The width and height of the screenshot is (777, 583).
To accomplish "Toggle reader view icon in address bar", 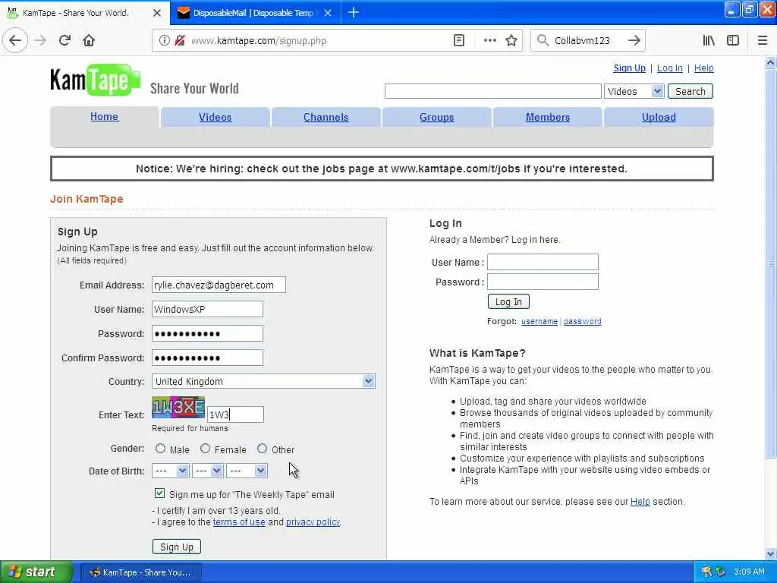I will point(459,41).
